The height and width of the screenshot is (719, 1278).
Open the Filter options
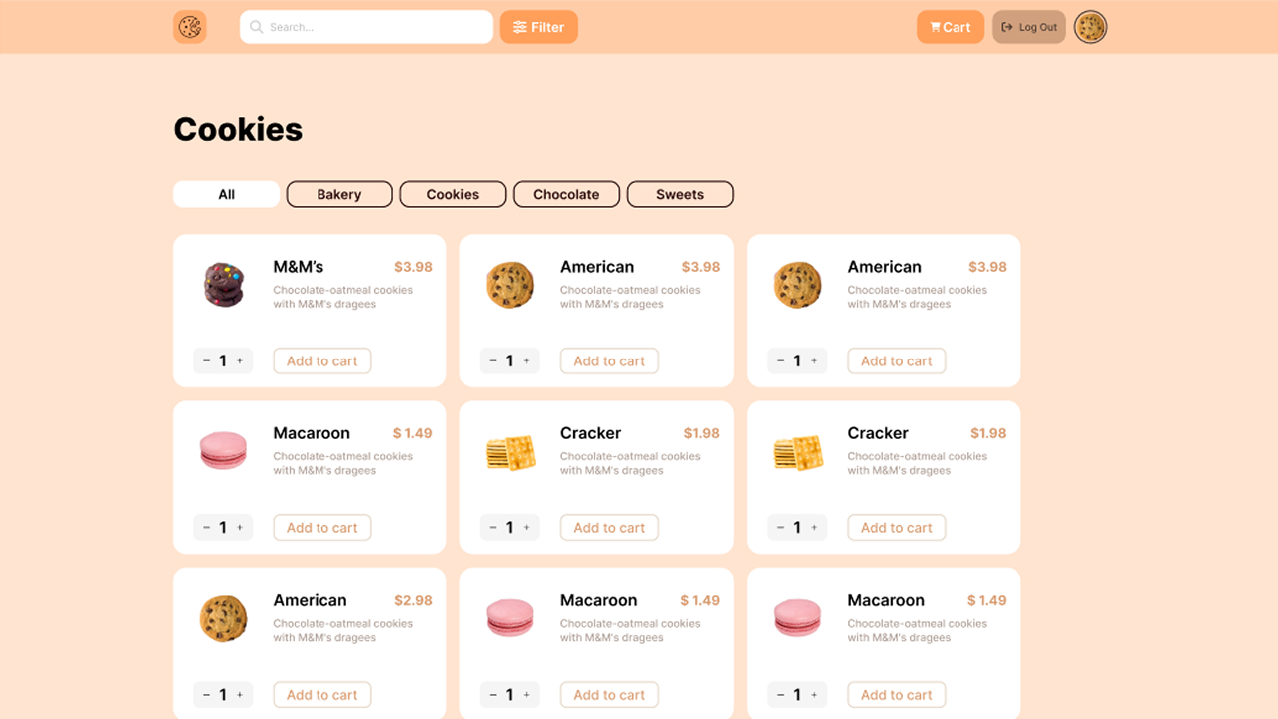pos(538,27)
